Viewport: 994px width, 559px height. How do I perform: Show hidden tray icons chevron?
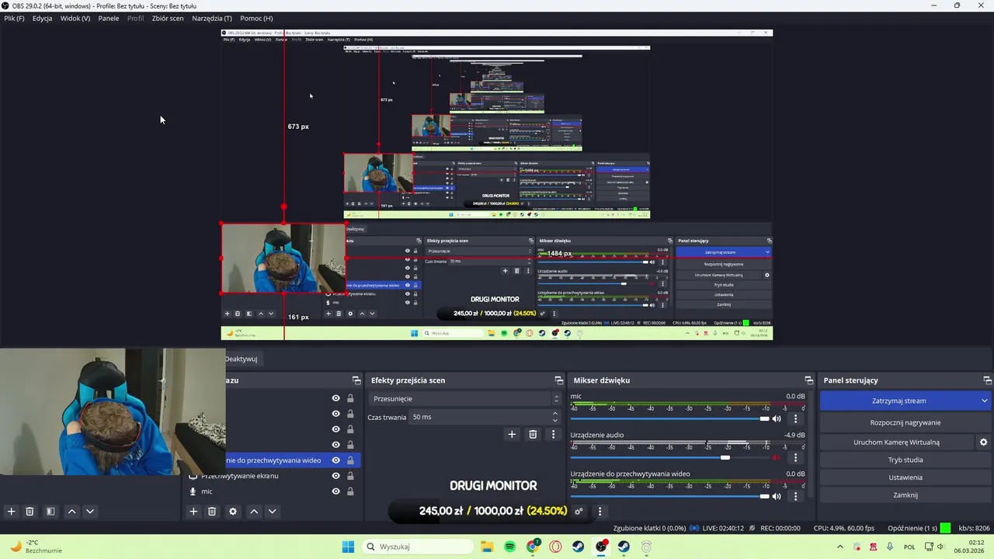[840, 547]
